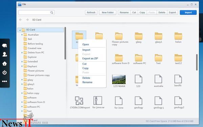Expand the Delete from PC tree folder
The height and width of the screenshot is (127, 203).
[22, 52]
